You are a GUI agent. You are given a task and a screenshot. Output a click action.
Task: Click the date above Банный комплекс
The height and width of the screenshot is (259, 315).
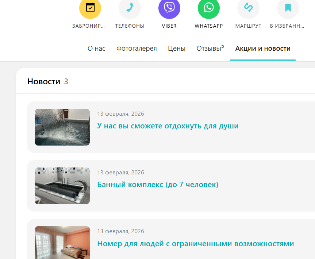pos(120,173)
